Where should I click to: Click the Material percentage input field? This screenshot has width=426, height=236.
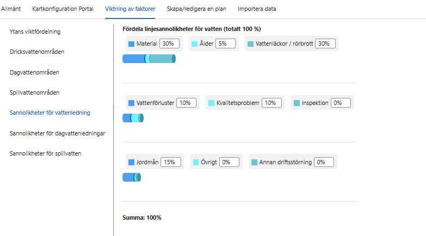pyautogui.click(x=169, y=44)
